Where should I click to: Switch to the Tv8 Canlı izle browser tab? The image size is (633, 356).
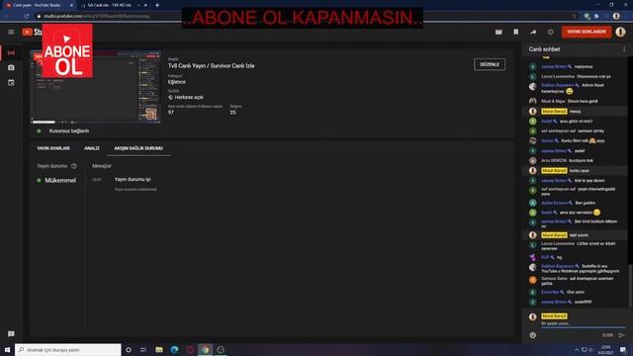[x=110, y=5]
